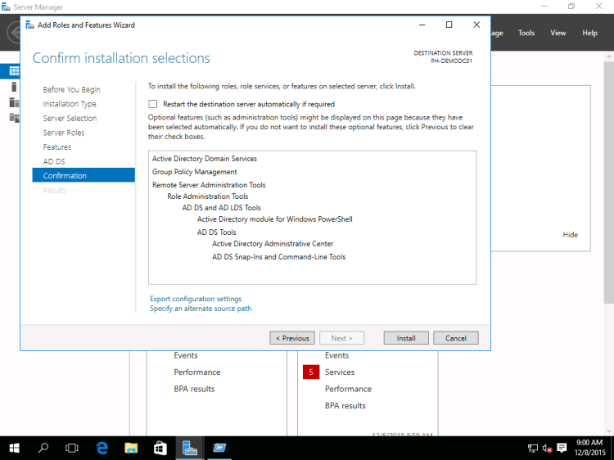Click the taskbar search magnifier icon

(43, 448)
